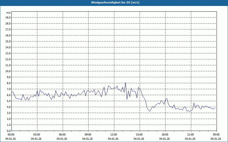Click the highest peak of the blue wind curve
The height and width of the screenshot is (142, 228).
tap(125, 83)
